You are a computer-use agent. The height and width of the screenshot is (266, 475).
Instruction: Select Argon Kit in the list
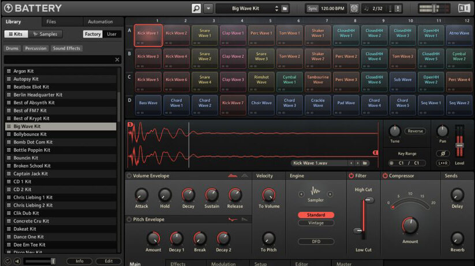pos(61,71)
